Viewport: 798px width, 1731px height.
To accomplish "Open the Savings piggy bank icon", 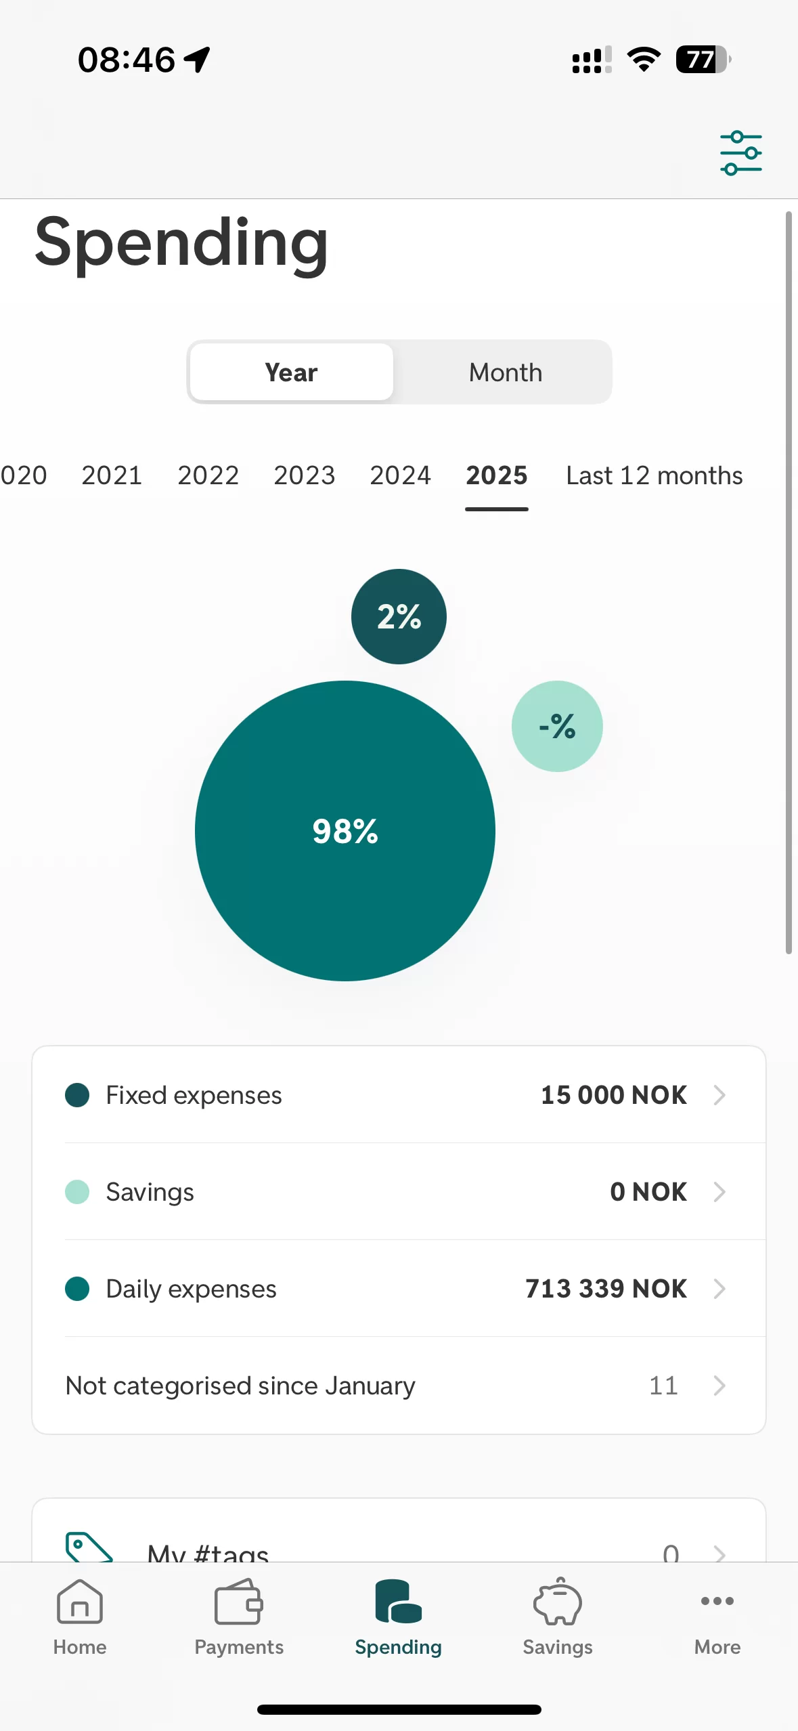I will pyautogui.click(x=557, y=1602).
